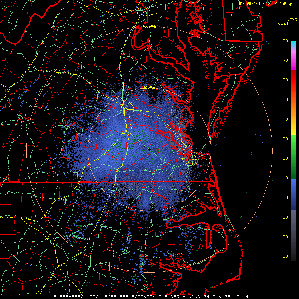The width and height of the screenshot is (299, 299).
Task: Select the 40 value on the dBZ scale
Action: point(285,119)
